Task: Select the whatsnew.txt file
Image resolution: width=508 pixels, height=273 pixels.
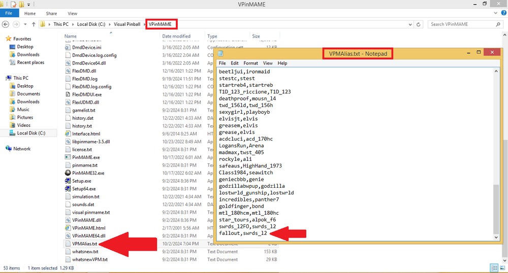Action: pyautogui.click(x=85, y=252)
